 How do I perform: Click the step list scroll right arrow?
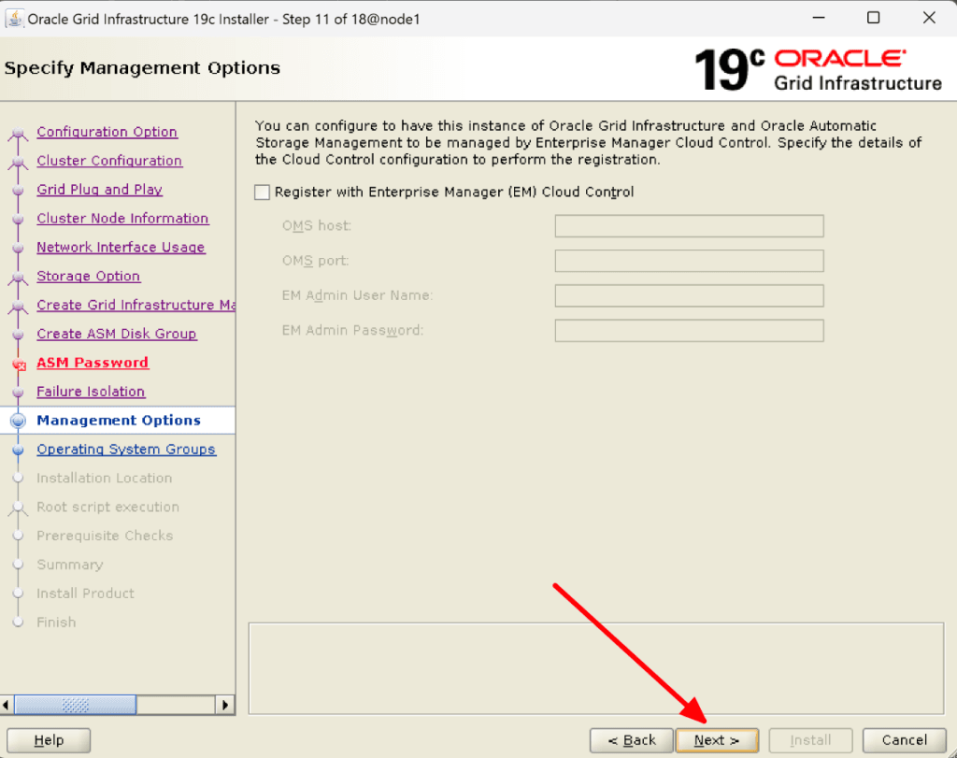click(x=225, y=705)
